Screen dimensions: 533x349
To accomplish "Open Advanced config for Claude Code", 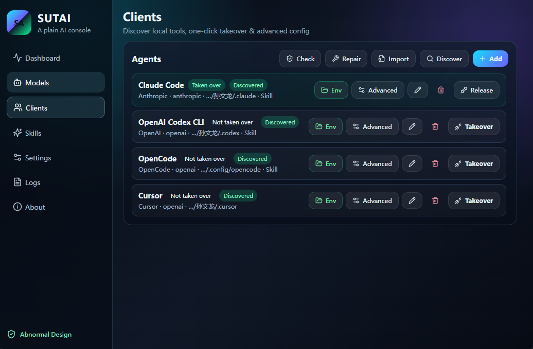I will [378, 90].
